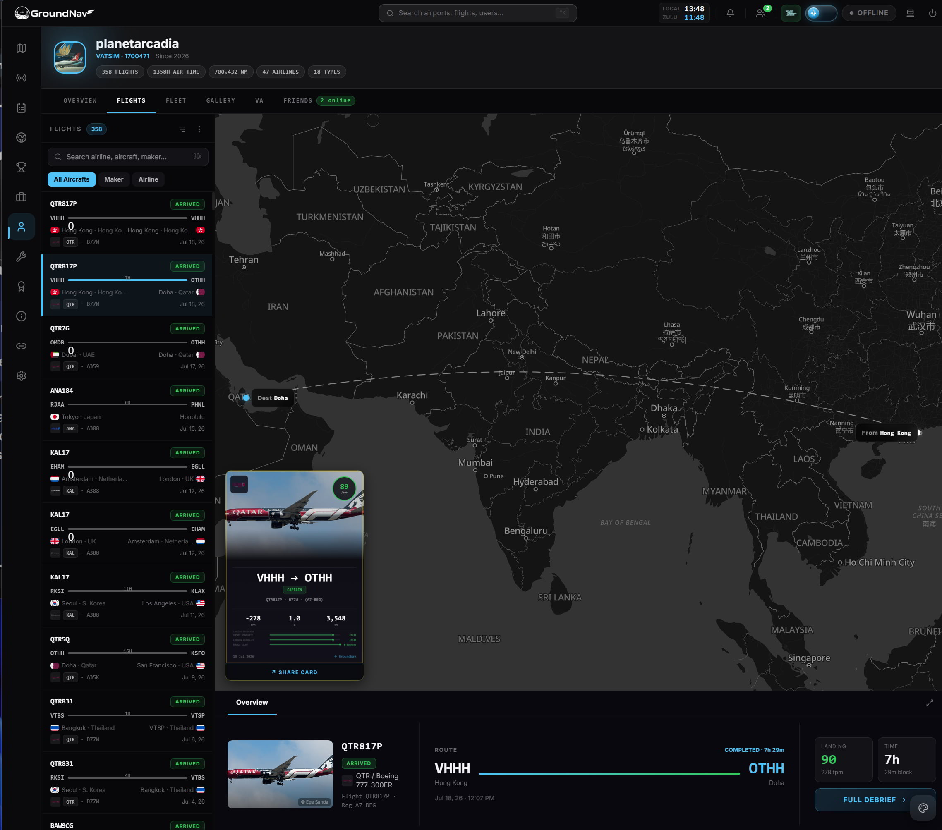Select the profile person icon in sidebar

pos(21,227)
